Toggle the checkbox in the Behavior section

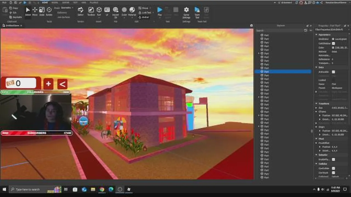333,160
